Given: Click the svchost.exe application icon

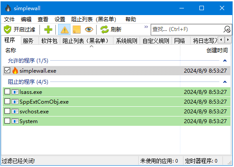Looking at the screenshot, I should [x=15, y=111].
